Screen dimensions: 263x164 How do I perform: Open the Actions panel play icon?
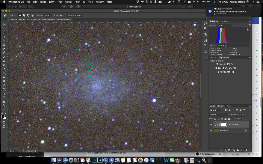point(206,28)
